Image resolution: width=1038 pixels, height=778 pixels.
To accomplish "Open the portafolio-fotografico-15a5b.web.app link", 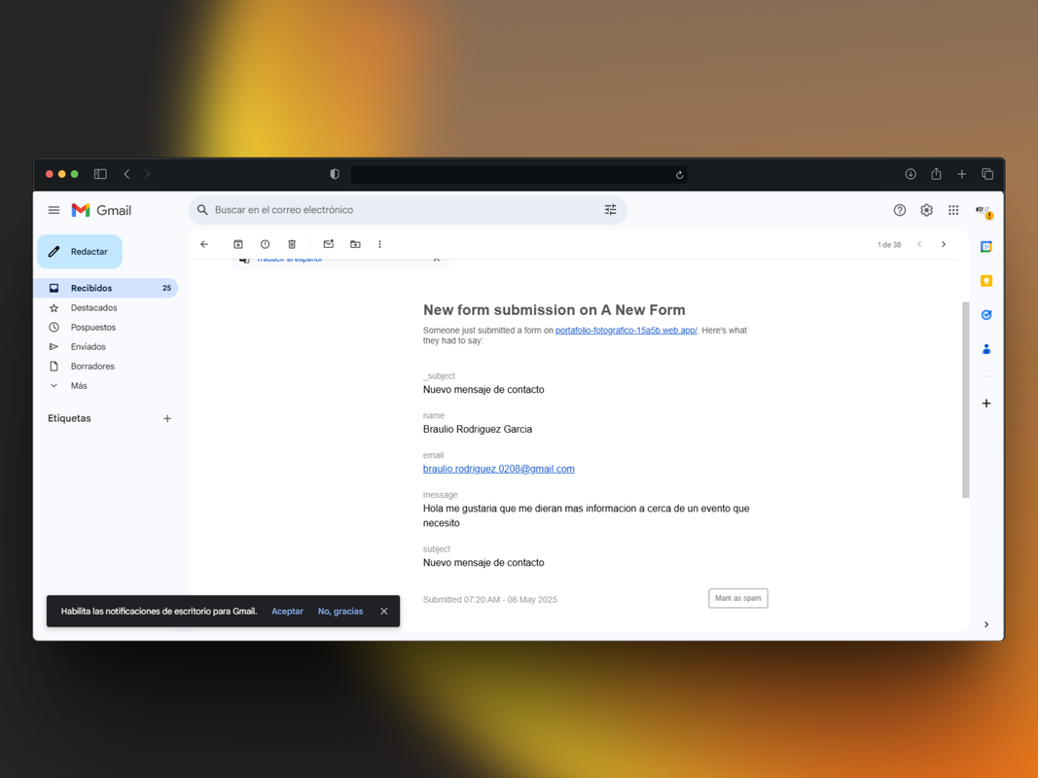I will click(626, 330).
